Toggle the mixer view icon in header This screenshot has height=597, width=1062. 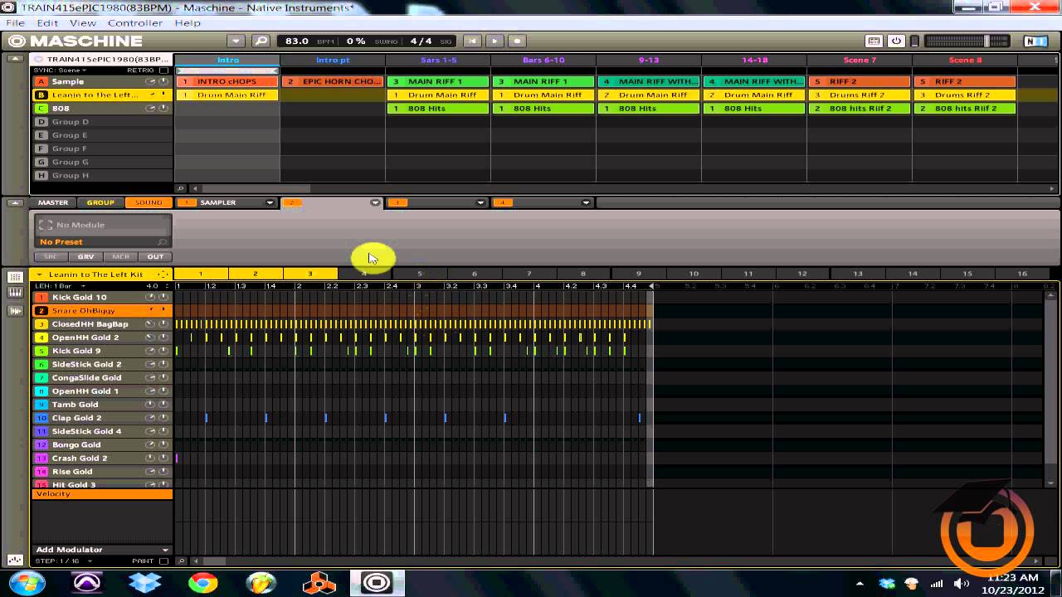click(874, 41)
